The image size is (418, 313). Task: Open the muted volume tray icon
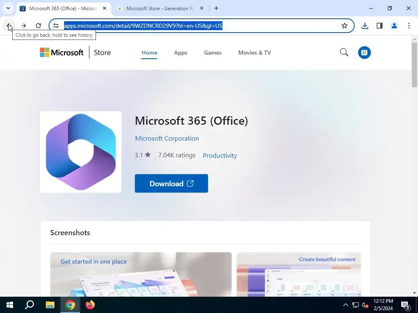[365, 305]
